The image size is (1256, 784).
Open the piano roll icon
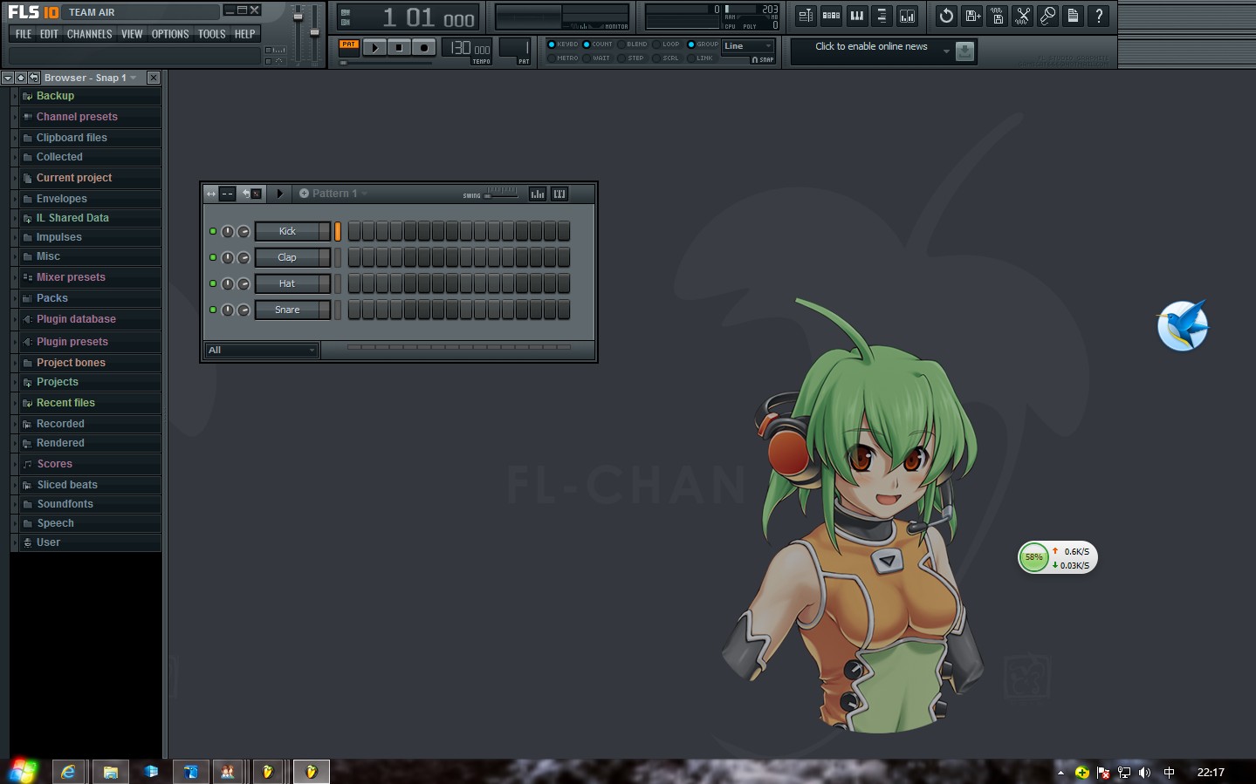pyautogui.click(x=856, y=16)
